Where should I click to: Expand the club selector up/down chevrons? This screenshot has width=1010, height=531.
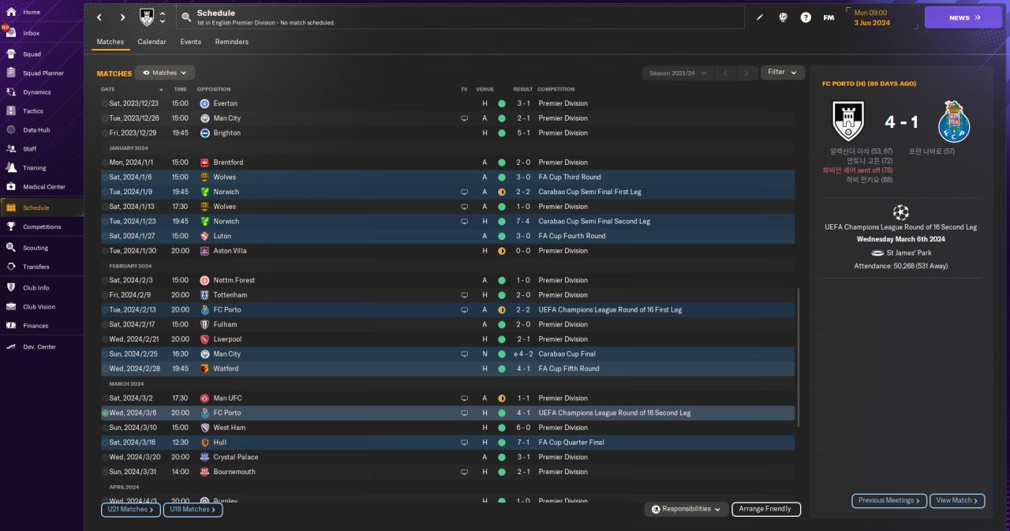163,17
